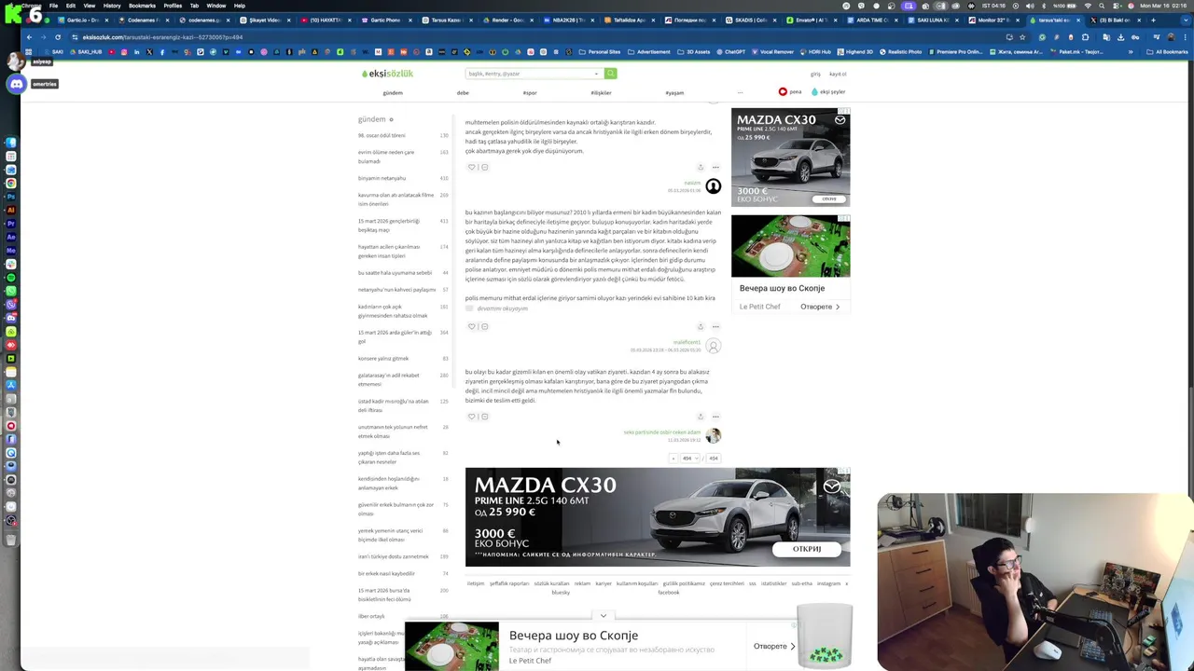Screen dimensions: 1194x671
Task: Open the pena link in header
Action: (x=790, y=91)
